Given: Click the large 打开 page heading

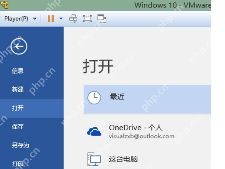Looking at the screenshot, I should pyautogui.click(x=98, y=66).
